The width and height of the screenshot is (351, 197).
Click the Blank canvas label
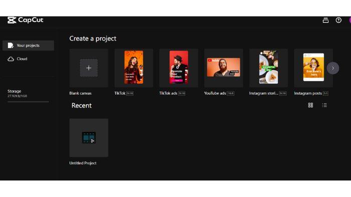(80, 93)
